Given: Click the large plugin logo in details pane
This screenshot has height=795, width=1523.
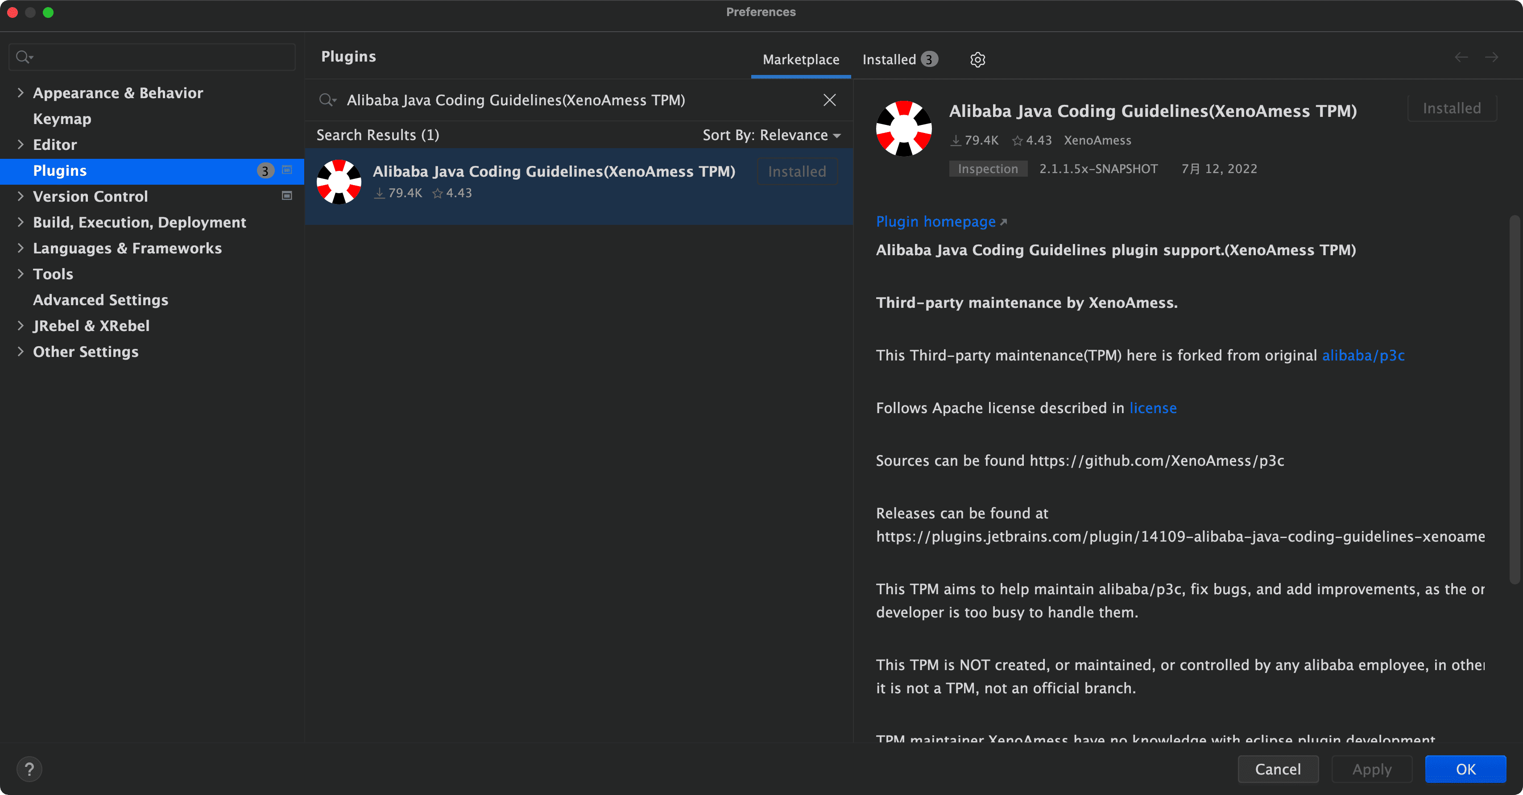Looking at the screenshot, I should (x=903, y=128).
